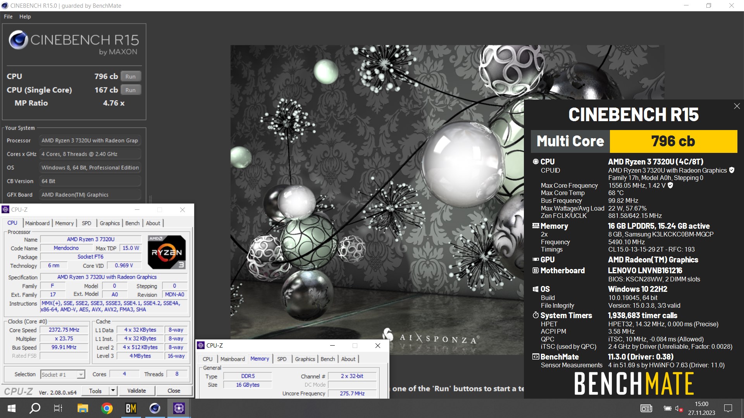The height and width of the screenshot is (418, 744).
Task: Open the Socket #1 selection dropdown
Action: pyautogui.click(x=62, y=375)
